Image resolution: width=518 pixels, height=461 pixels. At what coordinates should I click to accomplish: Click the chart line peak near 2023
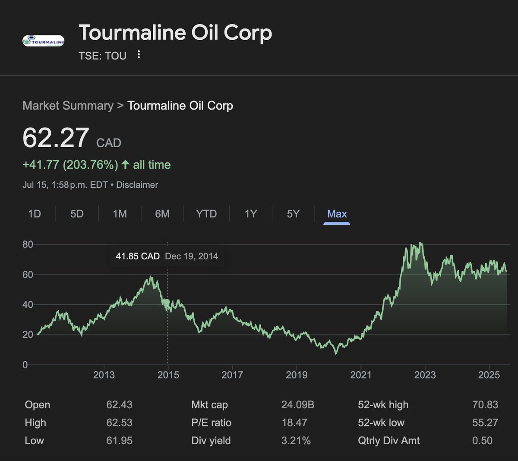421,243
